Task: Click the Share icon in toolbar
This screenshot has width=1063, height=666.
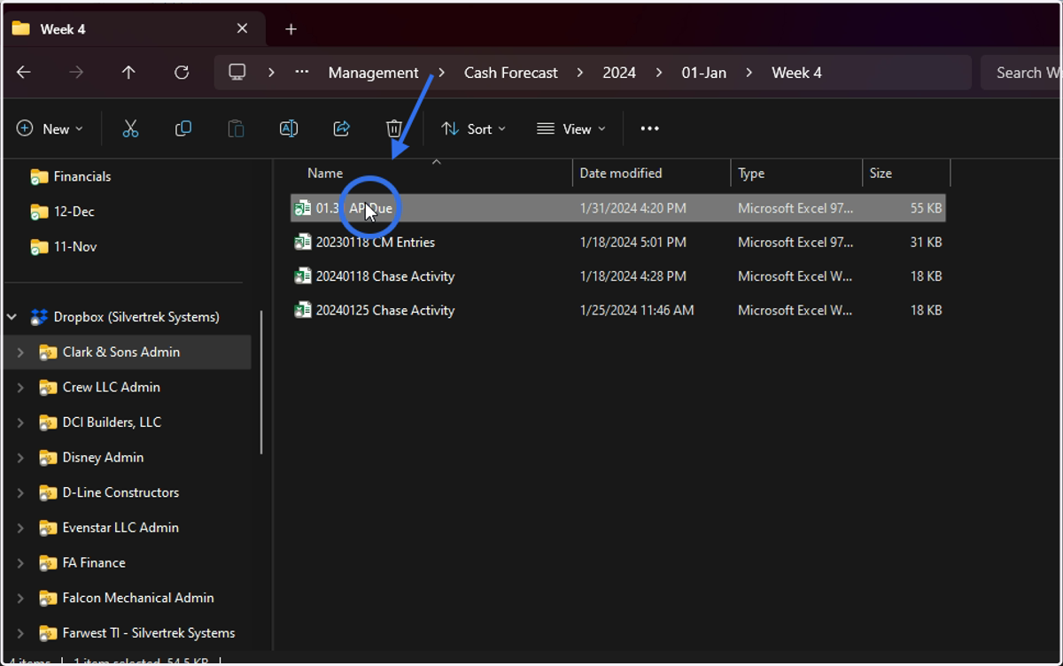Action: tap(341, 129)
